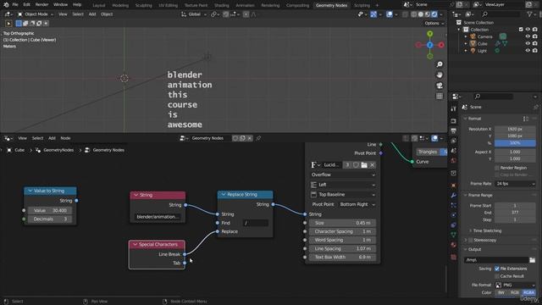Image resolution: width=542 pixels, height=305 pixels.
Task: Collapse the Frame Range panel
Action: coord(465,196)
